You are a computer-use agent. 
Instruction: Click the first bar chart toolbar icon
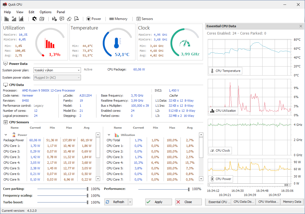pos(7,19)
